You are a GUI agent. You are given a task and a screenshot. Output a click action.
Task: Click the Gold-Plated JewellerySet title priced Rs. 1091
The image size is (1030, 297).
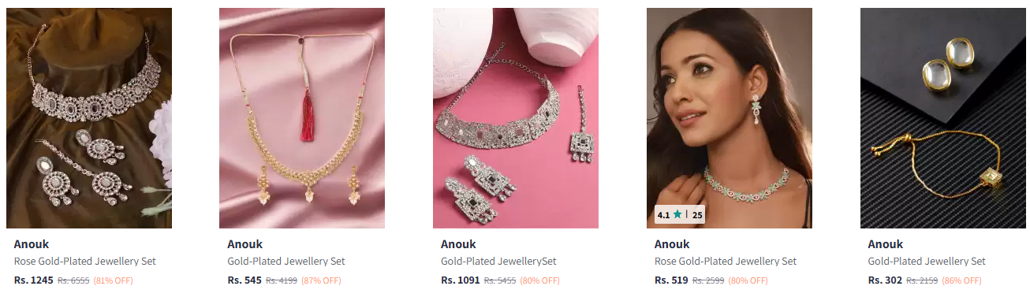click(x=498, y=262)
